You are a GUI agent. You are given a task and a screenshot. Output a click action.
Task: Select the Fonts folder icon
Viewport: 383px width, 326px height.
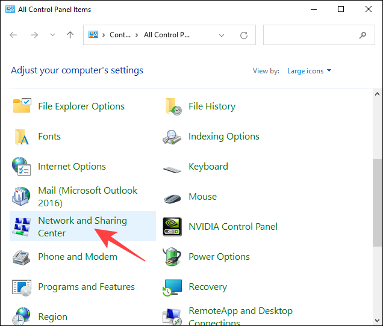pos(22,137)
